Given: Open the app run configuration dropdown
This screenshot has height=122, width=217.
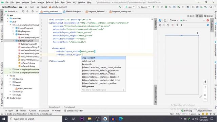Looking at the screenshot, I should pos(130,7).
